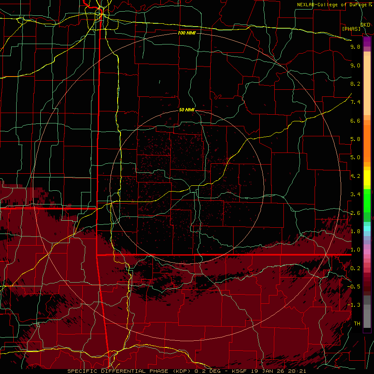
Task: Click the 'TH' threshold label
Action: point(357,324)
